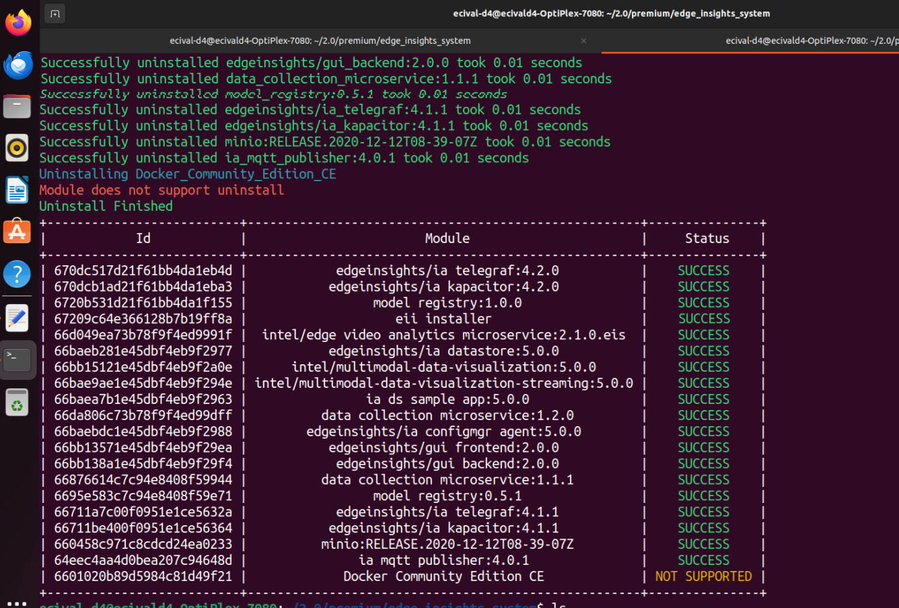Switch to first edge_insights_system terminal tab
Screen dimensions: 899x608
(320, 40)
